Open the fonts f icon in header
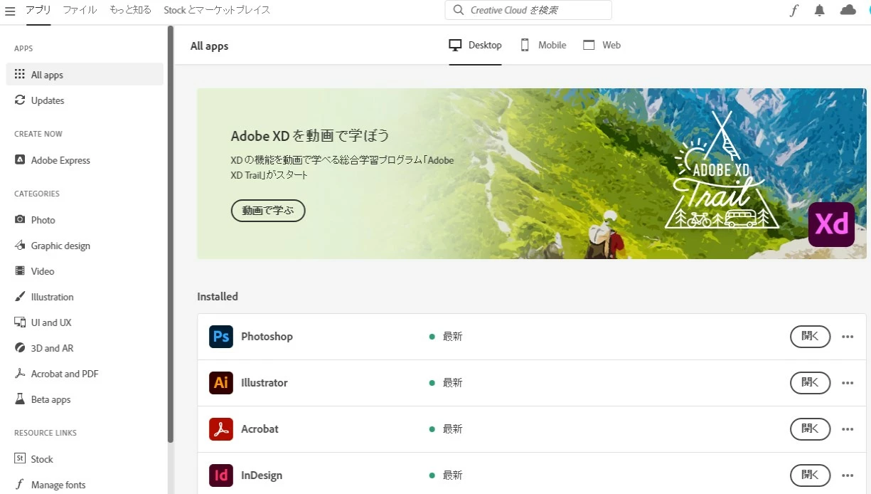The image size is (871, 494). click(x=794, y=10)
